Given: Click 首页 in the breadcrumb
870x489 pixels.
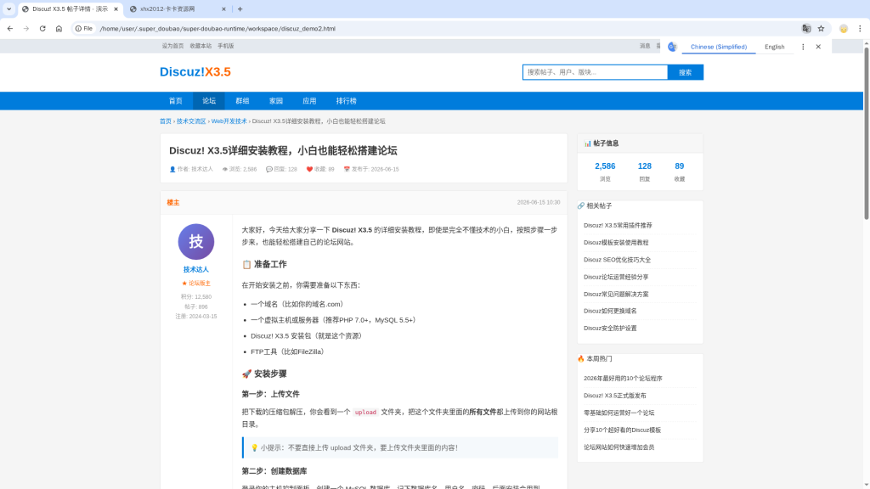Looking at the screenshot, I should coord(166,121).
